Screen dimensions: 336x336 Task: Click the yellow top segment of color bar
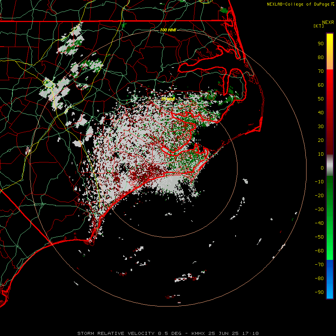330,52
